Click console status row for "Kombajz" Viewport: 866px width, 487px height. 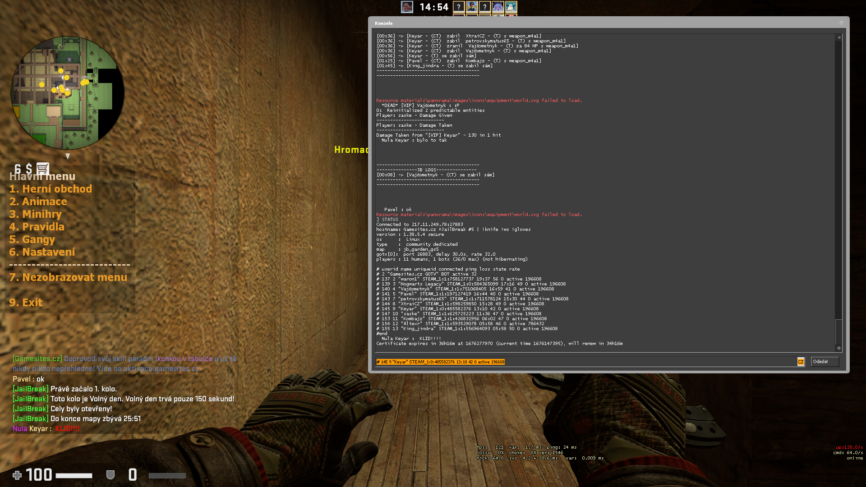[x=461, y=319]
